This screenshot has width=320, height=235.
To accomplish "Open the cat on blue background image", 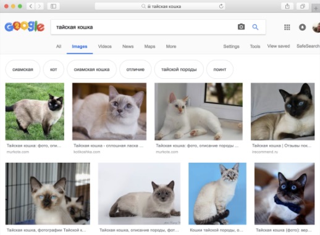I will click(217, 194).
